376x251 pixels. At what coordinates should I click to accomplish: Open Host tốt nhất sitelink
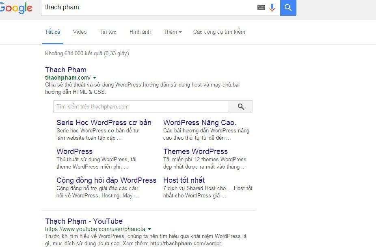184,180
